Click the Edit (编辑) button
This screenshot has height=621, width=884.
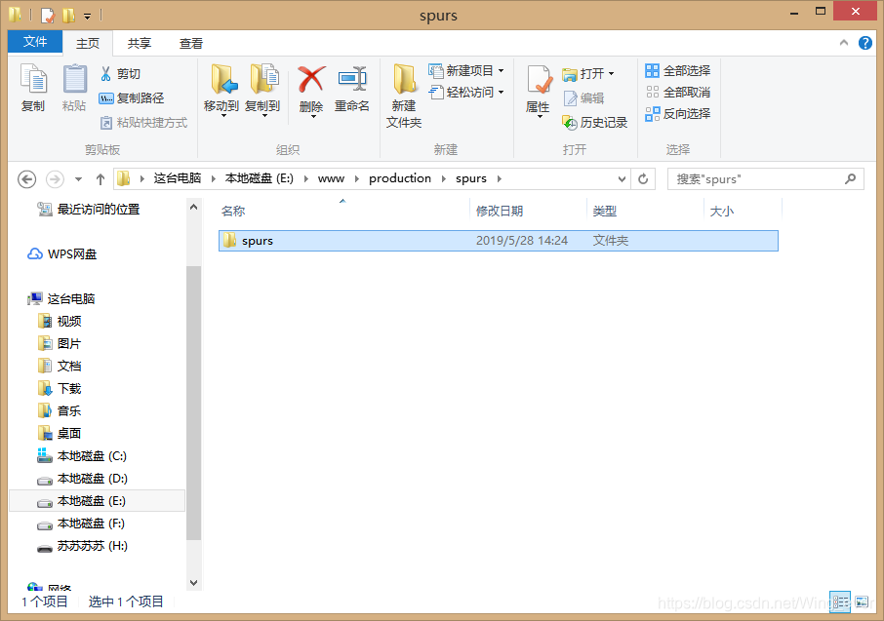[x=583, y=98]
